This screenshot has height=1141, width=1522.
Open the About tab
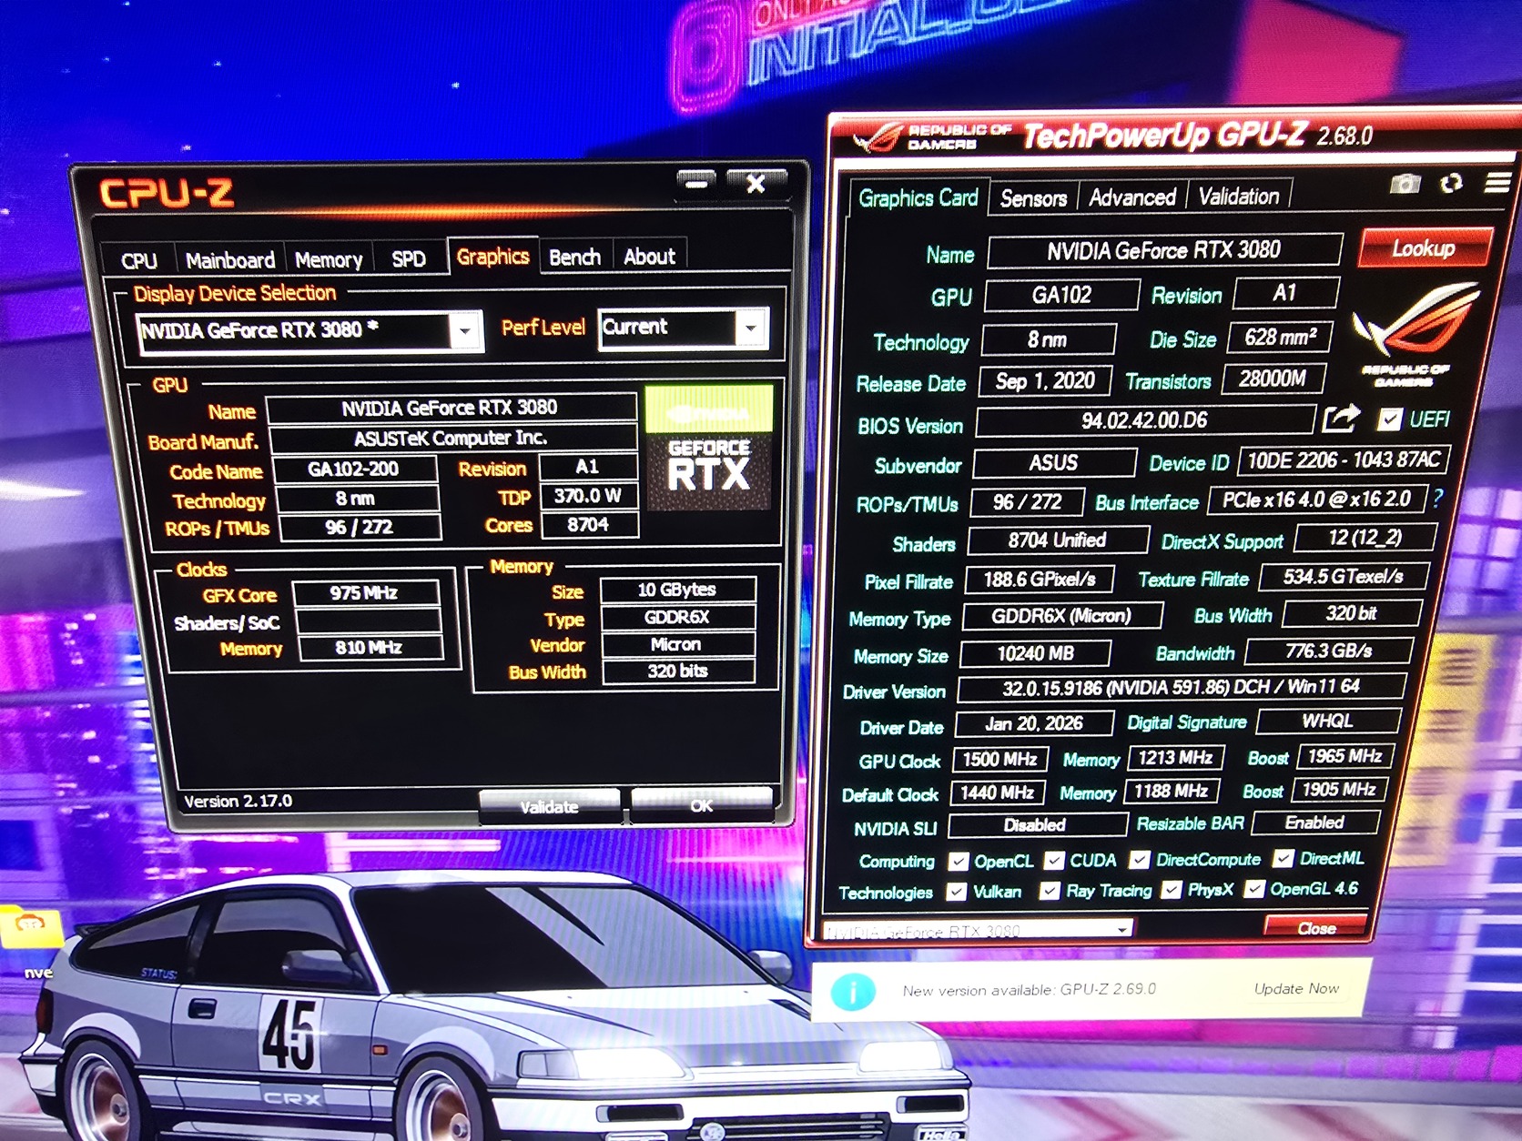[x=650, y=257]
